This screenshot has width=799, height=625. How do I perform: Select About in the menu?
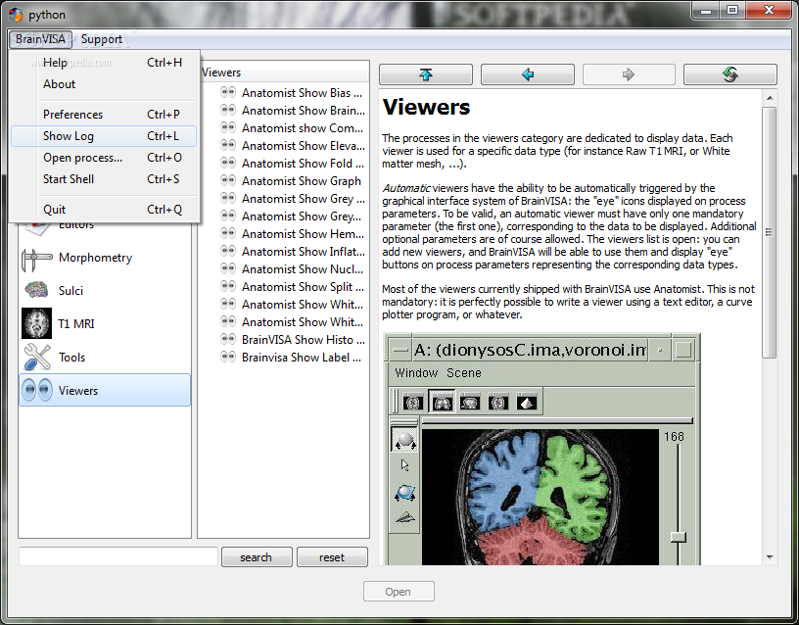104,84
